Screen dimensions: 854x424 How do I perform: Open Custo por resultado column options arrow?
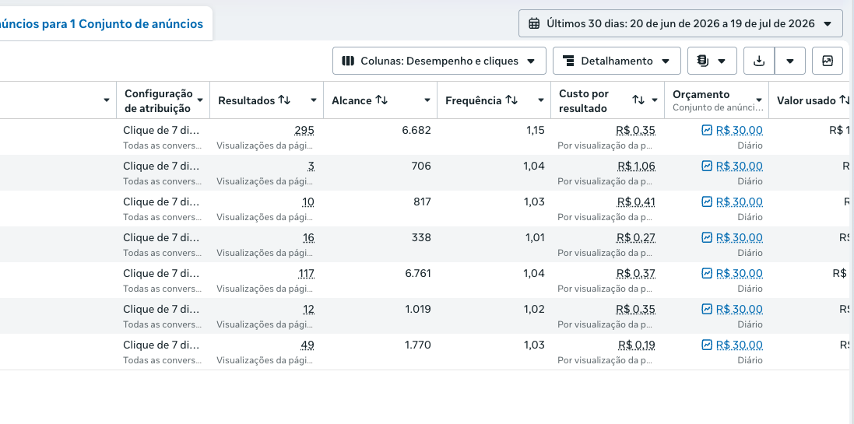pos(655,100)
